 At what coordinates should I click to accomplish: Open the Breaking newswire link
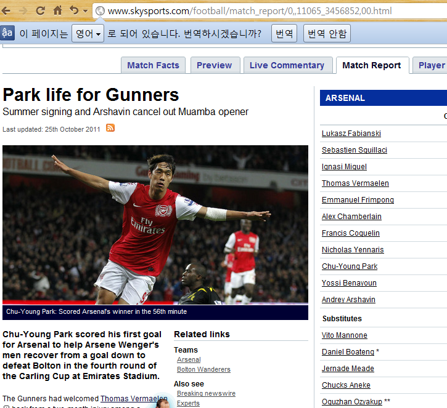pos(206,393)
